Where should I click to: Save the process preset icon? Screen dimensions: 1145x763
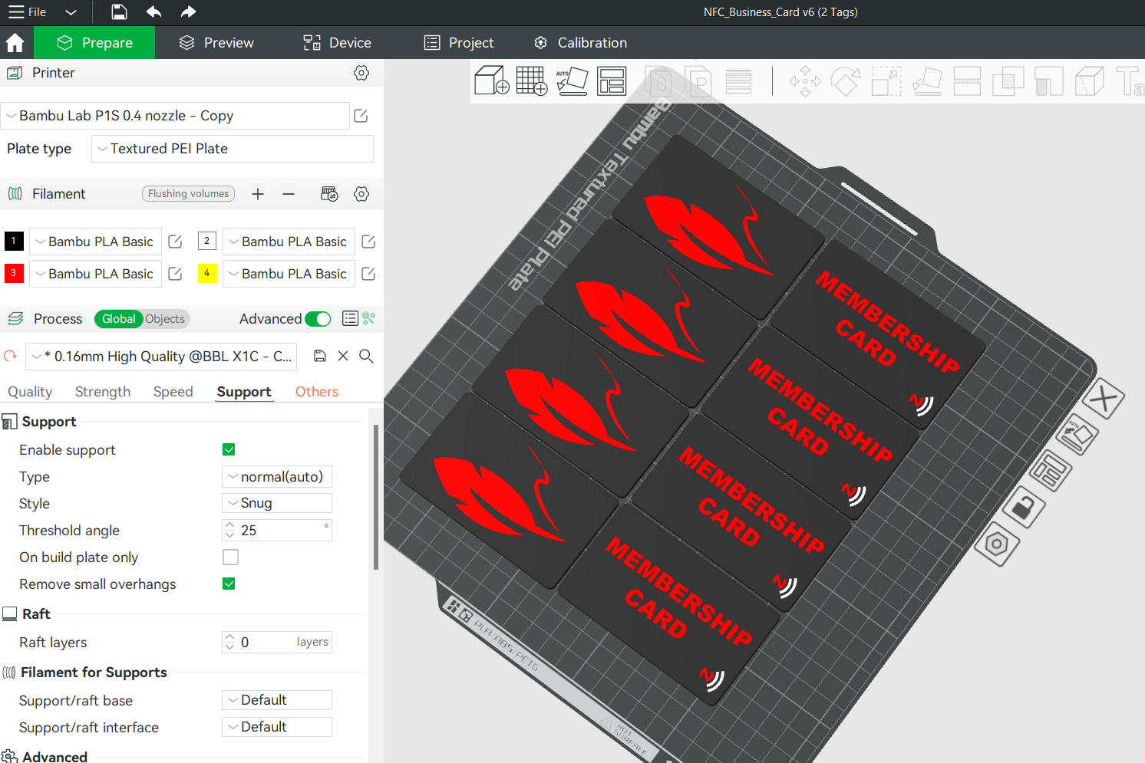[x=320, y=356]
